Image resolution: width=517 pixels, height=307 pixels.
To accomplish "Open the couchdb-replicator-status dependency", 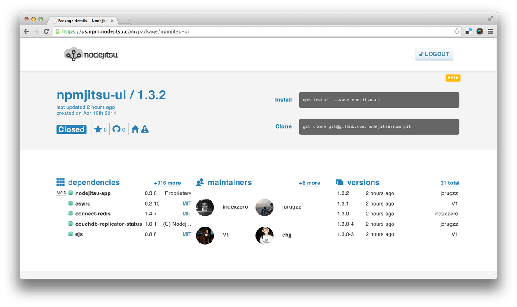I will 109,224.
